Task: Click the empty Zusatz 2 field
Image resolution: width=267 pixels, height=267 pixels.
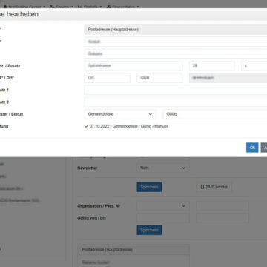Action: 176,102
